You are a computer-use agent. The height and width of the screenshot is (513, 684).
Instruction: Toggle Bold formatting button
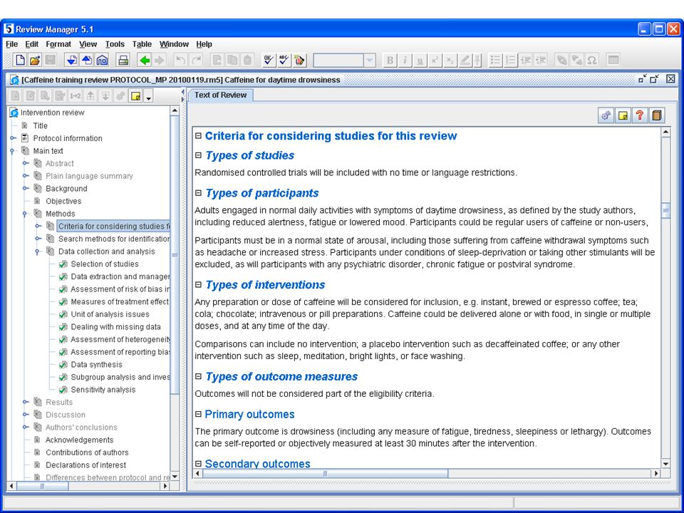[390, 60]
